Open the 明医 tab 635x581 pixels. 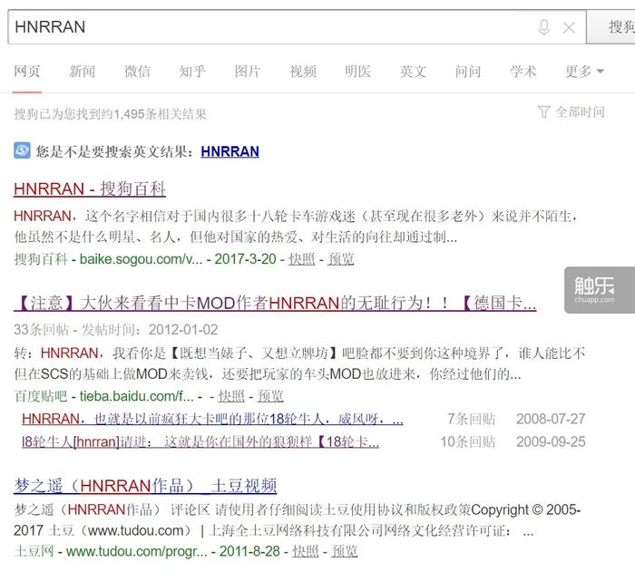(358, 72)
